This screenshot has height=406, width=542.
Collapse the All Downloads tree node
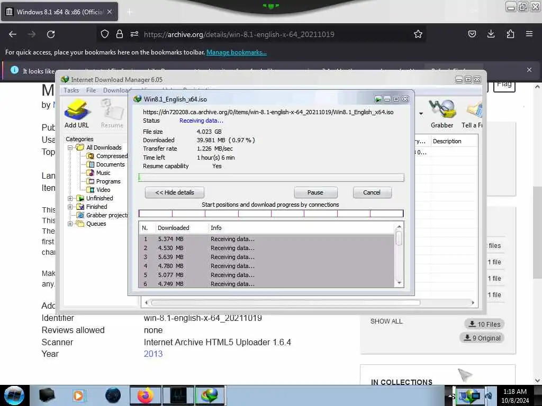click(70, 147)
